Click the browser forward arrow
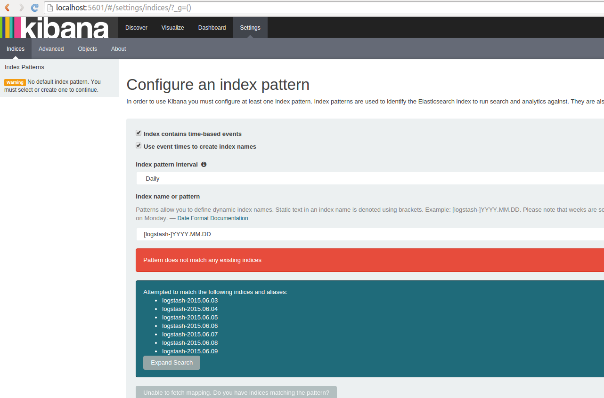604x398 pixels. (x=21, y=8)
